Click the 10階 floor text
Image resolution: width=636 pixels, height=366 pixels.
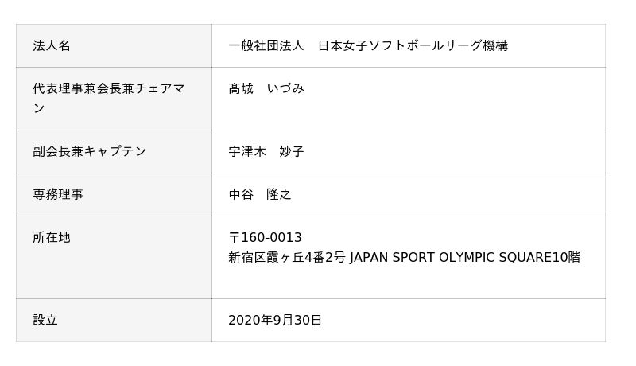point(567,258)
